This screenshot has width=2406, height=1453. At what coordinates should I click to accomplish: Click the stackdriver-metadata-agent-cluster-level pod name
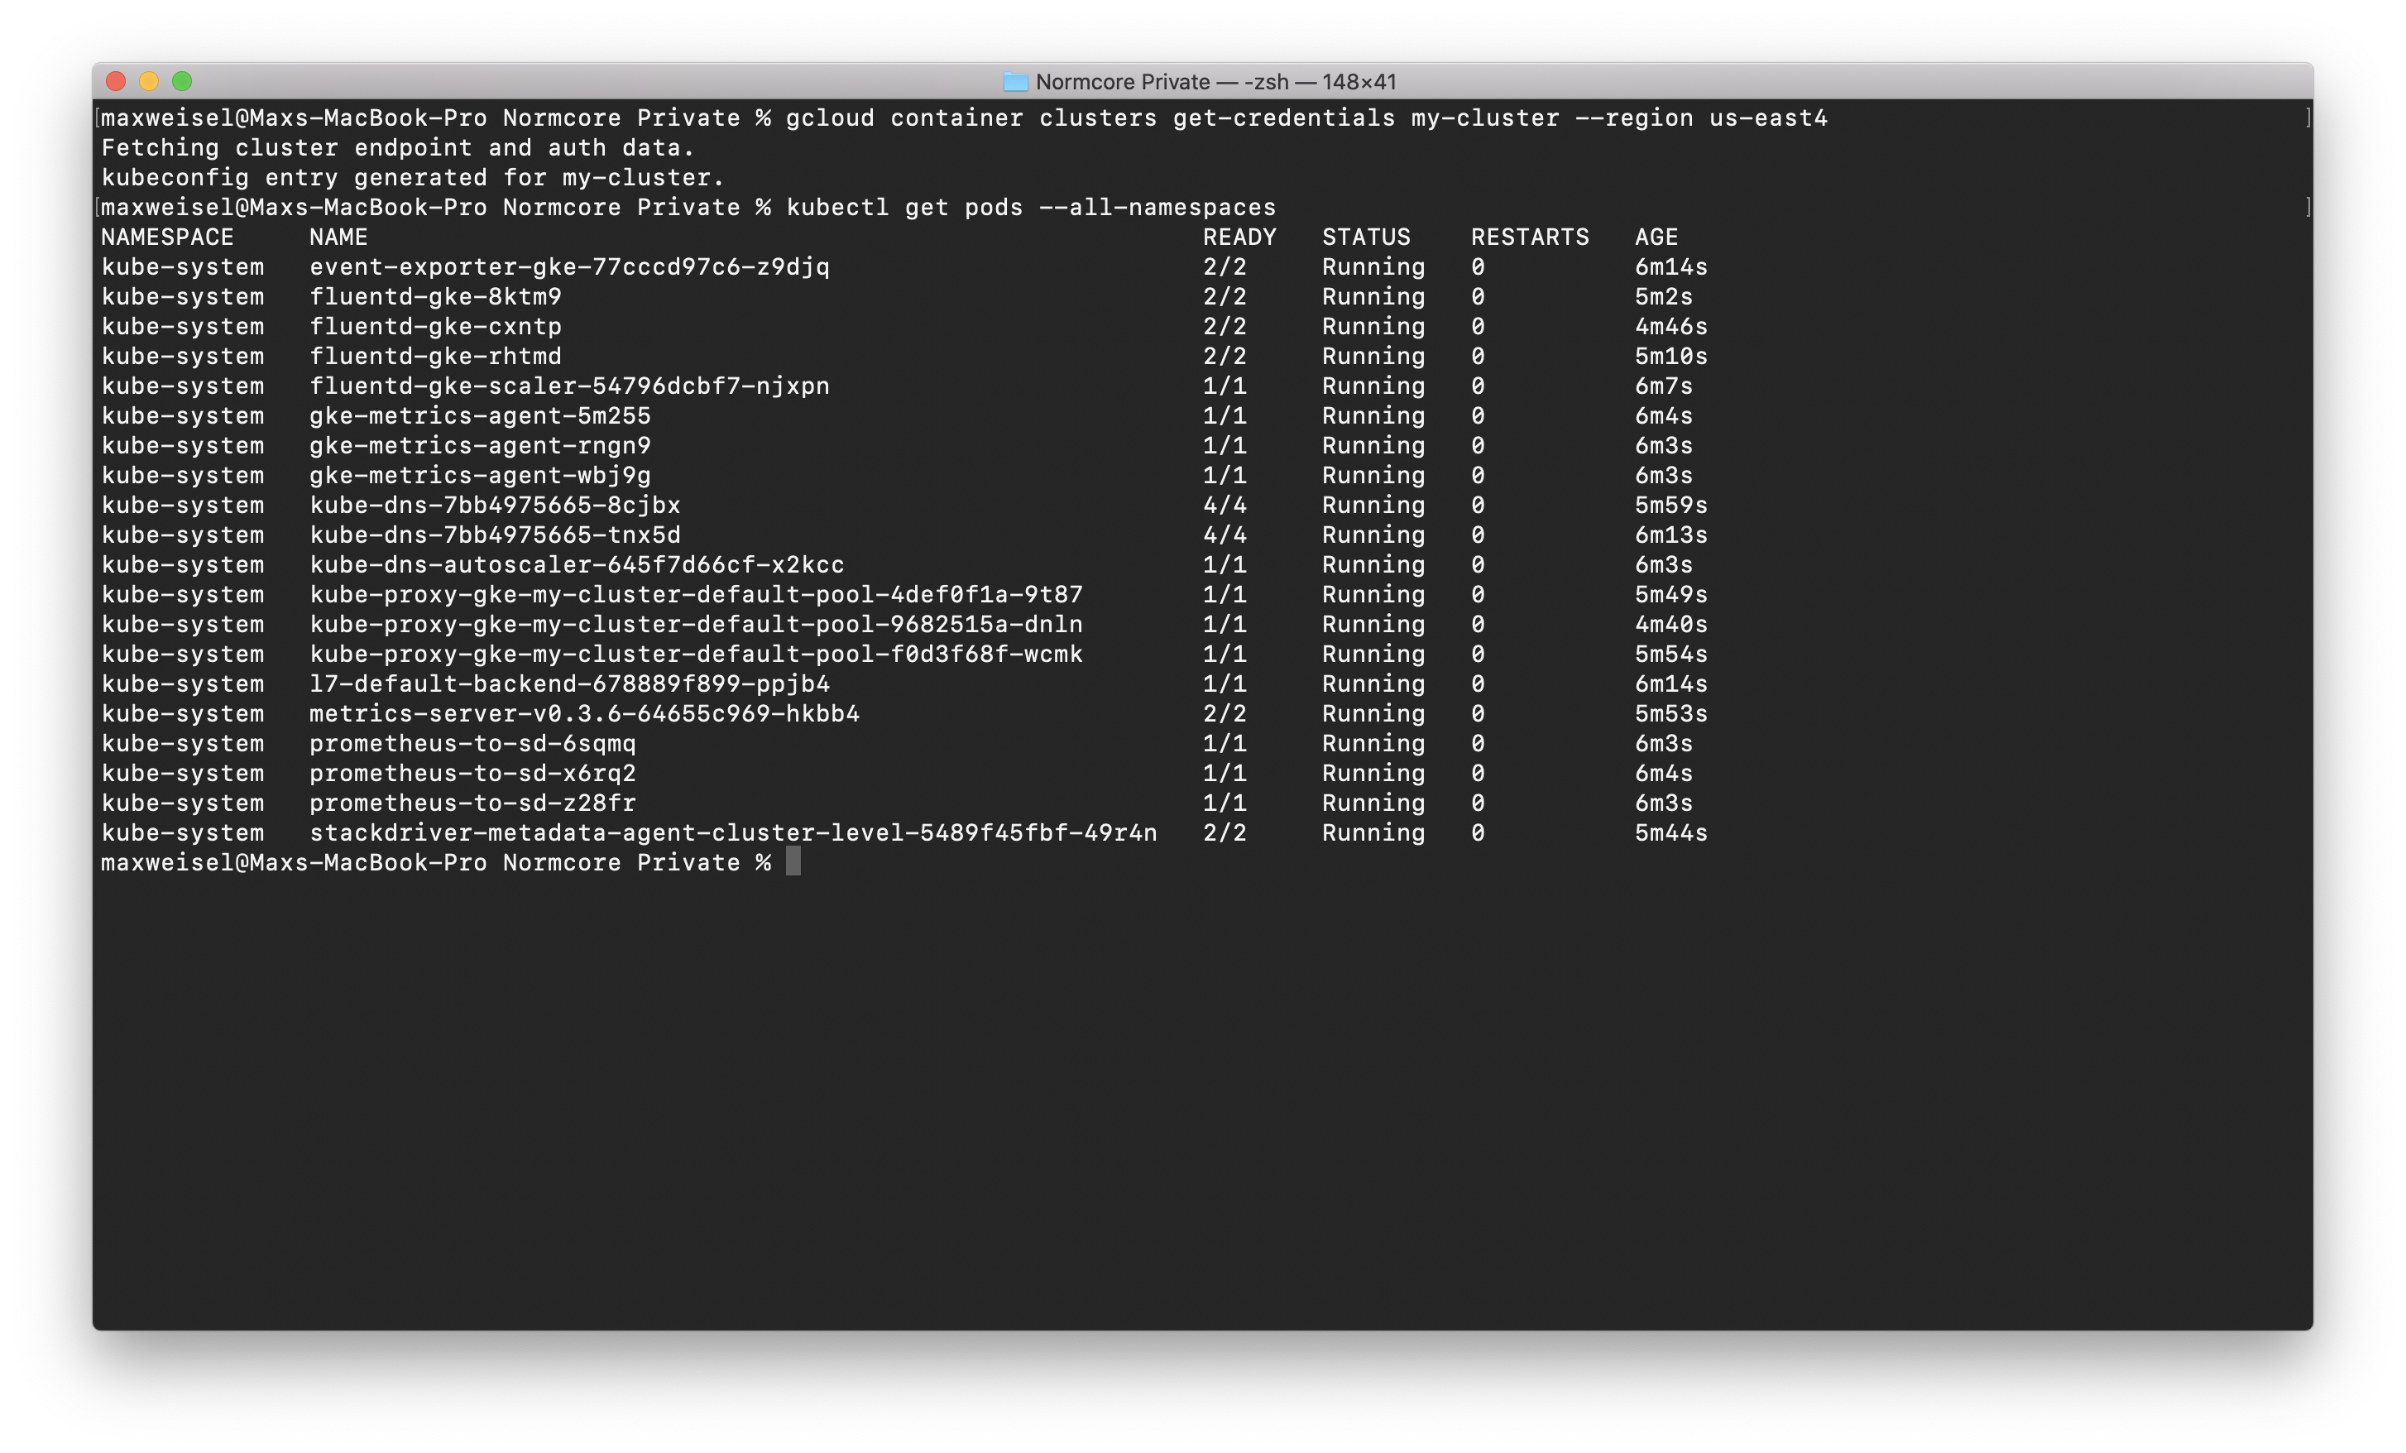coord(732,833)
